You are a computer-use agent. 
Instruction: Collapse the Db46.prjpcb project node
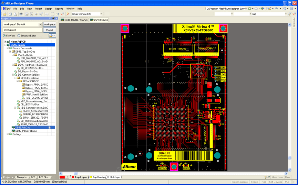(5, 45)
